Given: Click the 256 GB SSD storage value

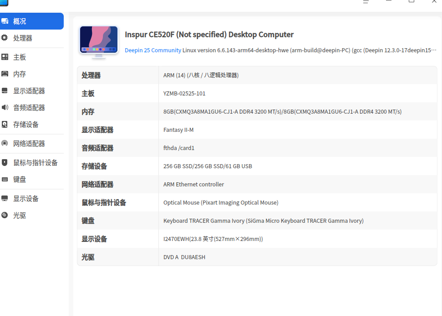Looking at the screenshot, I should (208, 166).
